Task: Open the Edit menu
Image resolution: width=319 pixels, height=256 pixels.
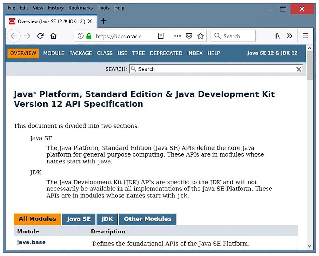Action: tap(24, 8)
